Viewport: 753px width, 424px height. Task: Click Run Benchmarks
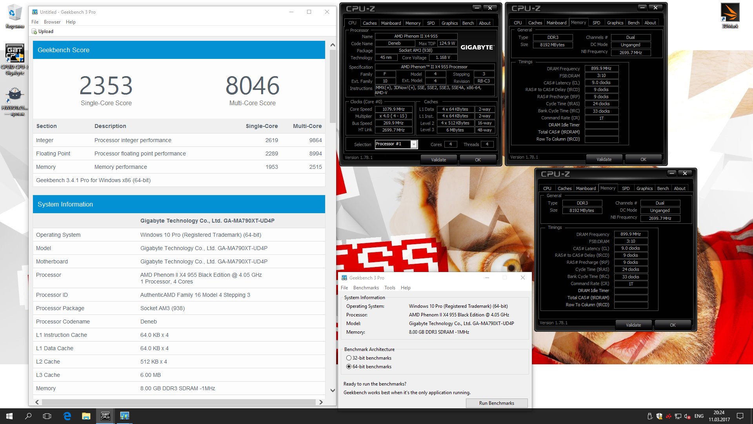[497, 403]
